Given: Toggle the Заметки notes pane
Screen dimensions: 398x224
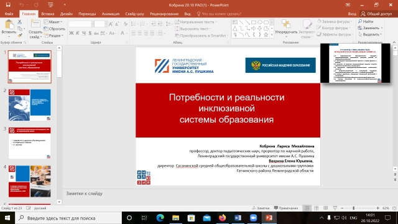Looking at the screenshot, I should (x=261, y=208).
